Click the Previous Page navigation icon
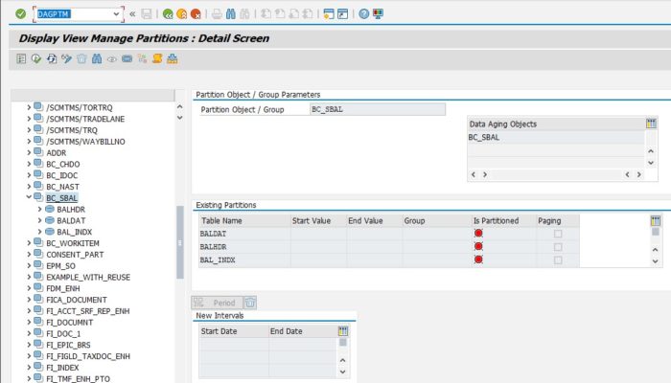The width and height of the screenshot is (671, 383). point(280,14)
